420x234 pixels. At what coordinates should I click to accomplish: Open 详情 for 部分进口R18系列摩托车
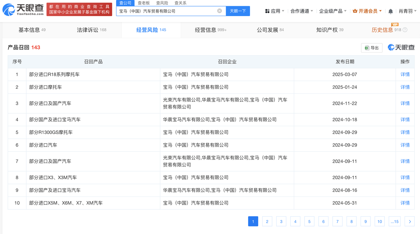pos(405,75)
